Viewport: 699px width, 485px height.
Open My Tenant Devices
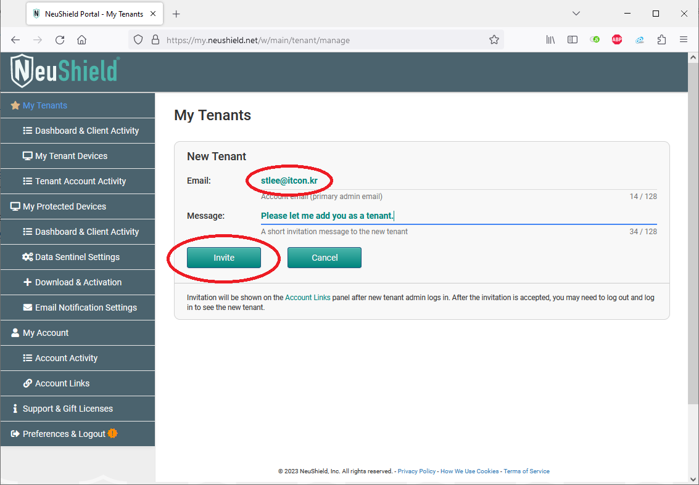(78, 156)
